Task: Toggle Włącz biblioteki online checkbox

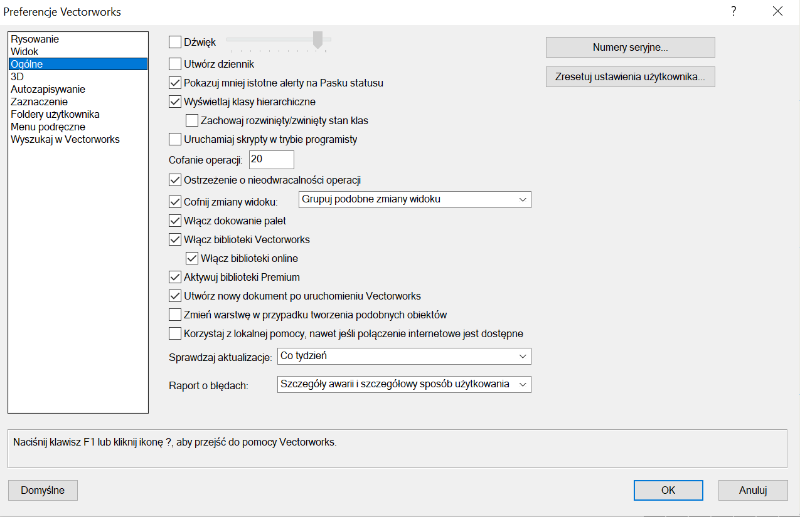Action: coord(192,258)
